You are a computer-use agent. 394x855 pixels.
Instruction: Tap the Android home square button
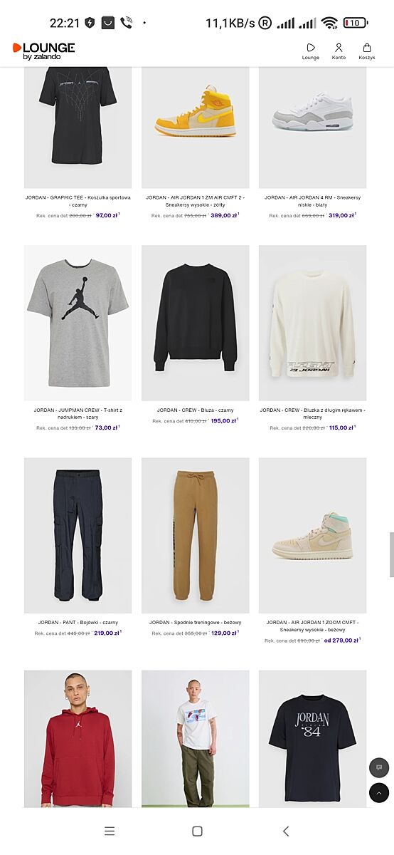coord(197,831)
